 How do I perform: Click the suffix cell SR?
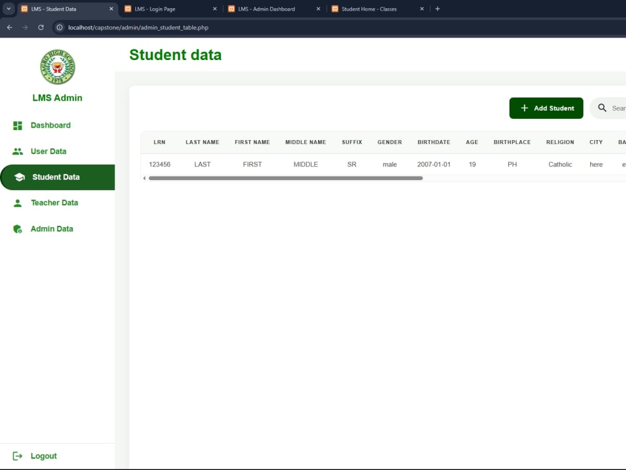point(352,165)
